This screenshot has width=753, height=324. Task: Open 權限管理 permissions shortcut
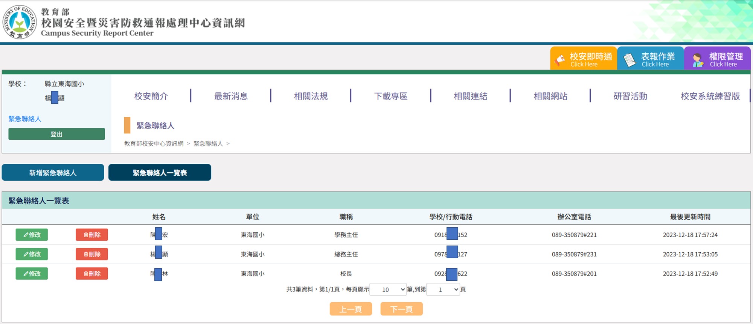click(717, 59)
